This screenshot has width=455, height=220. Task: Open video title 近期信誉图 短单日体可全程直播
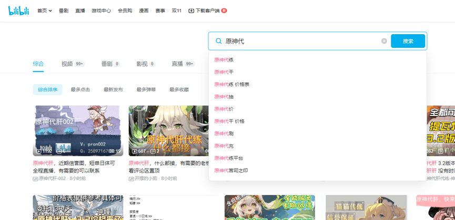[75, 167]
